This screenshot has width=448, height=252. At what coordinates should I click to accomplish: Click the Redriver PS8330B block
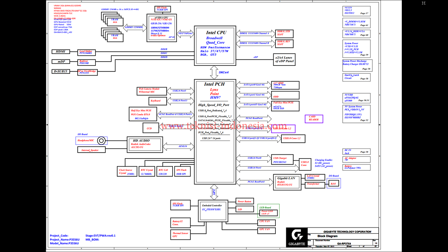(x=86, y=62)
